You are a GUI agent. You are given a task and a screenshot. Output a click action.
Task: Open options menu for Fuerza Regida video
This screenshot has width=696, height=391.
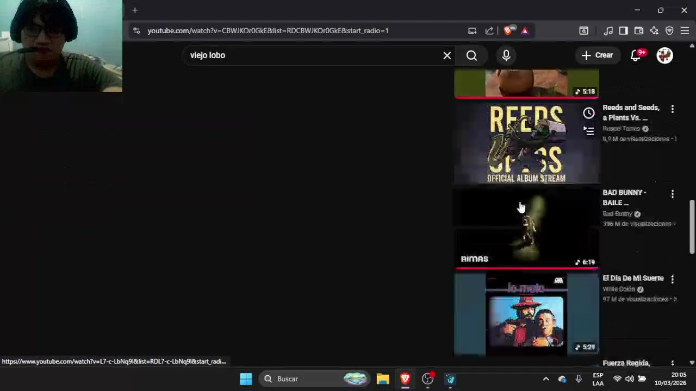673,363
